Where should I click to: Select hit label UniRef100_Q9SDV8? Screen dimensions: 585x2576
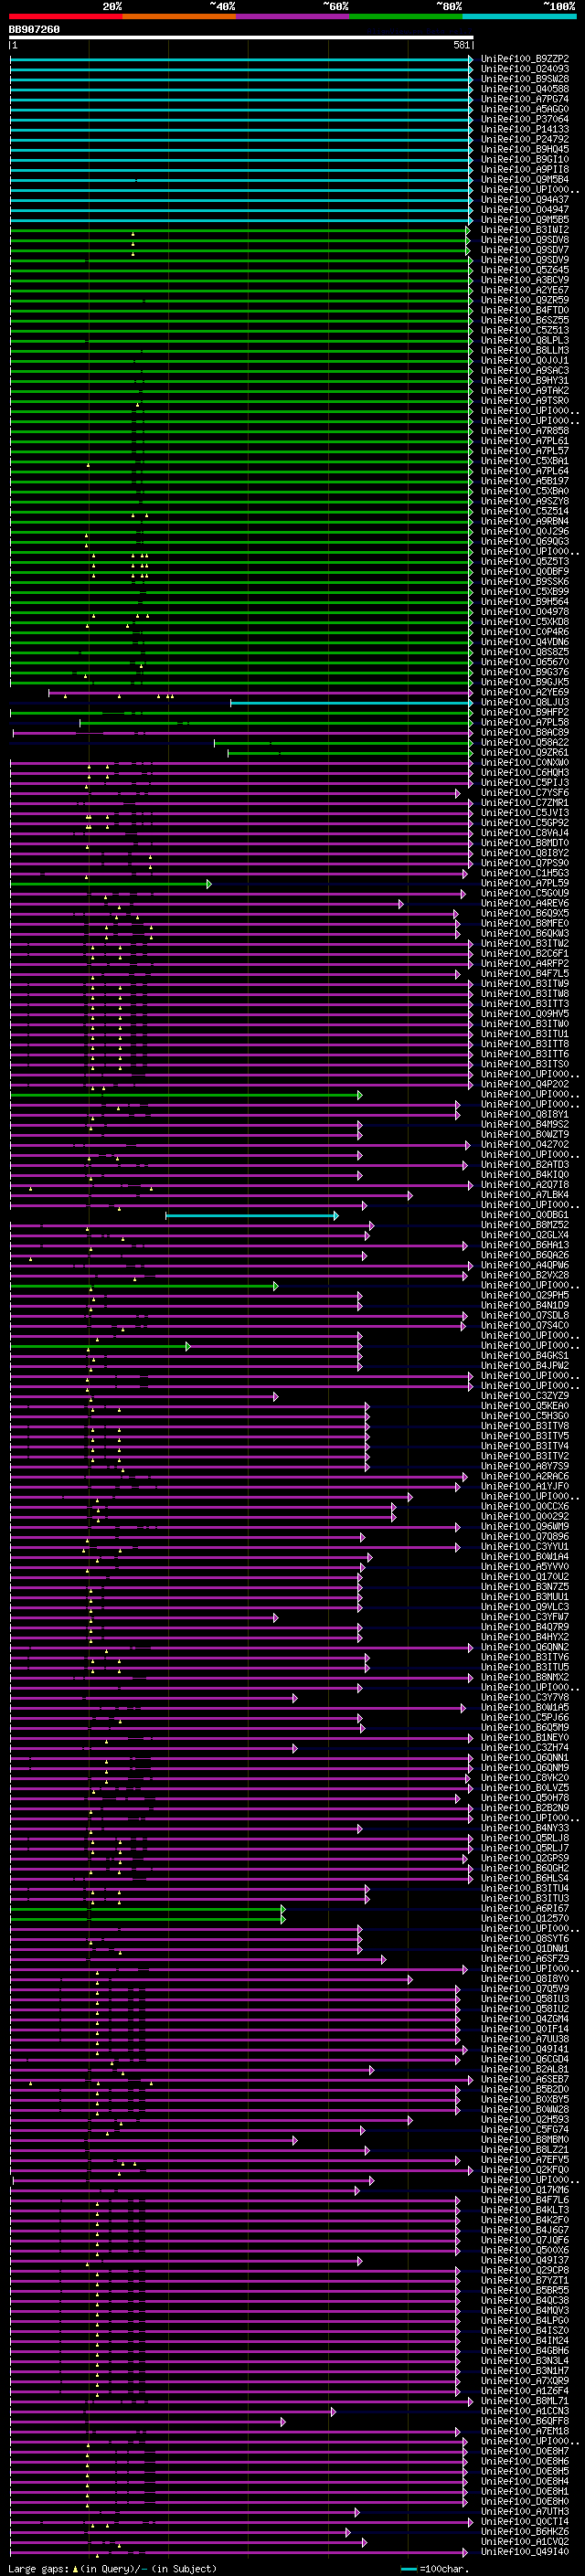pyautogui.click(x=525, y=240)
